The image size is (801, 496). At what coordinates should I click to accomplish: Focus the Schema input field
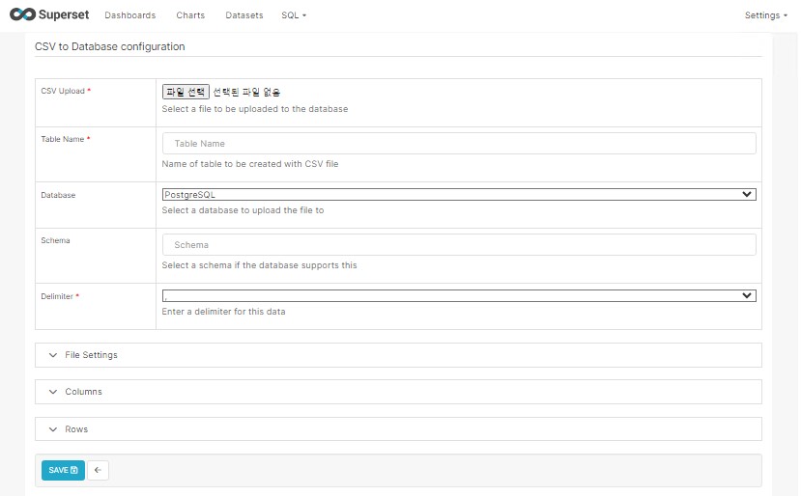click(x=458, y=245)
